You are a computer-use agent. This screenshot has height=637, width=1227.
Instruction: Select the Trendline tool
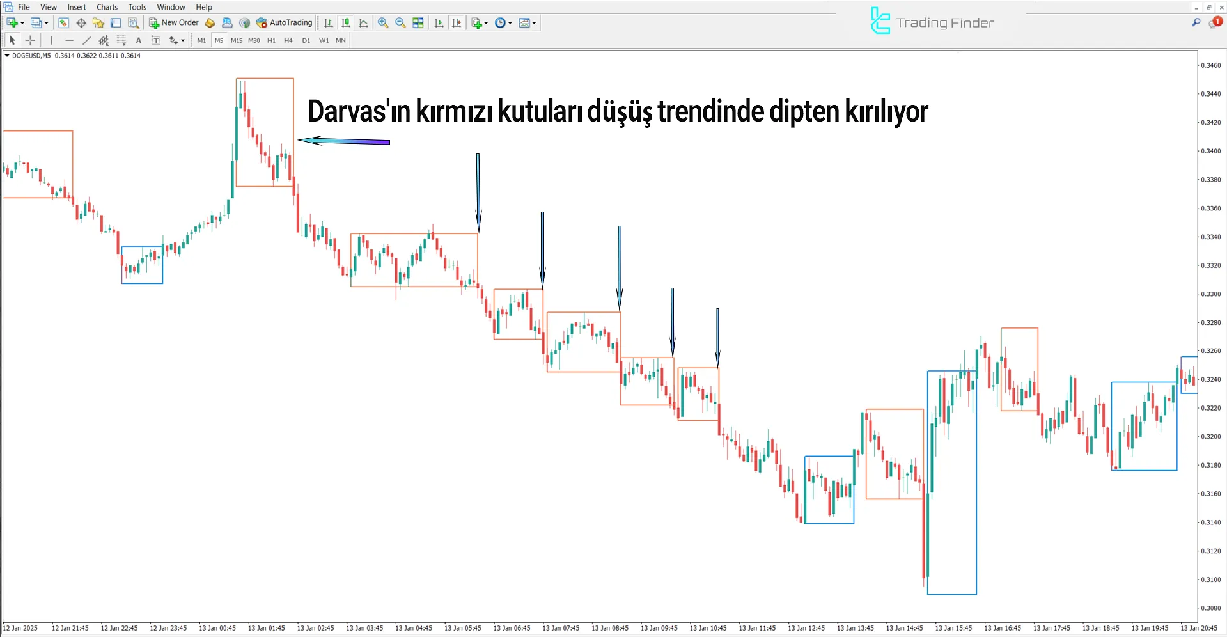[x=86, y=40]
